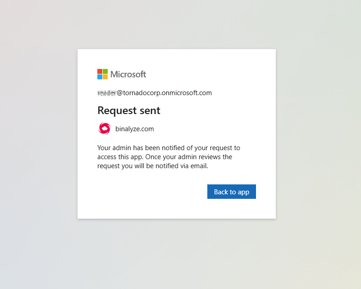This screenshot has width=361, height=289.
Task: Click the binalyze.com app name
Action: (135, 129)
